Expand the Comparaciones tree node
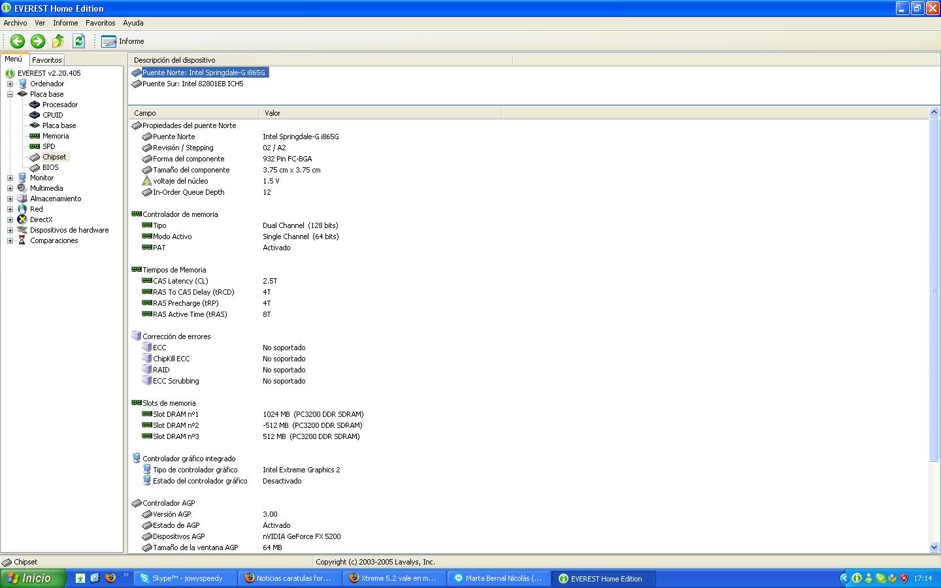 pos(10,240)
